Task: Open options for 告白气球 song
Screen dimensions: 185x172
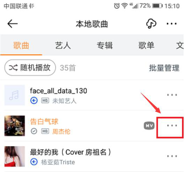Action: (x=172, y=125)
